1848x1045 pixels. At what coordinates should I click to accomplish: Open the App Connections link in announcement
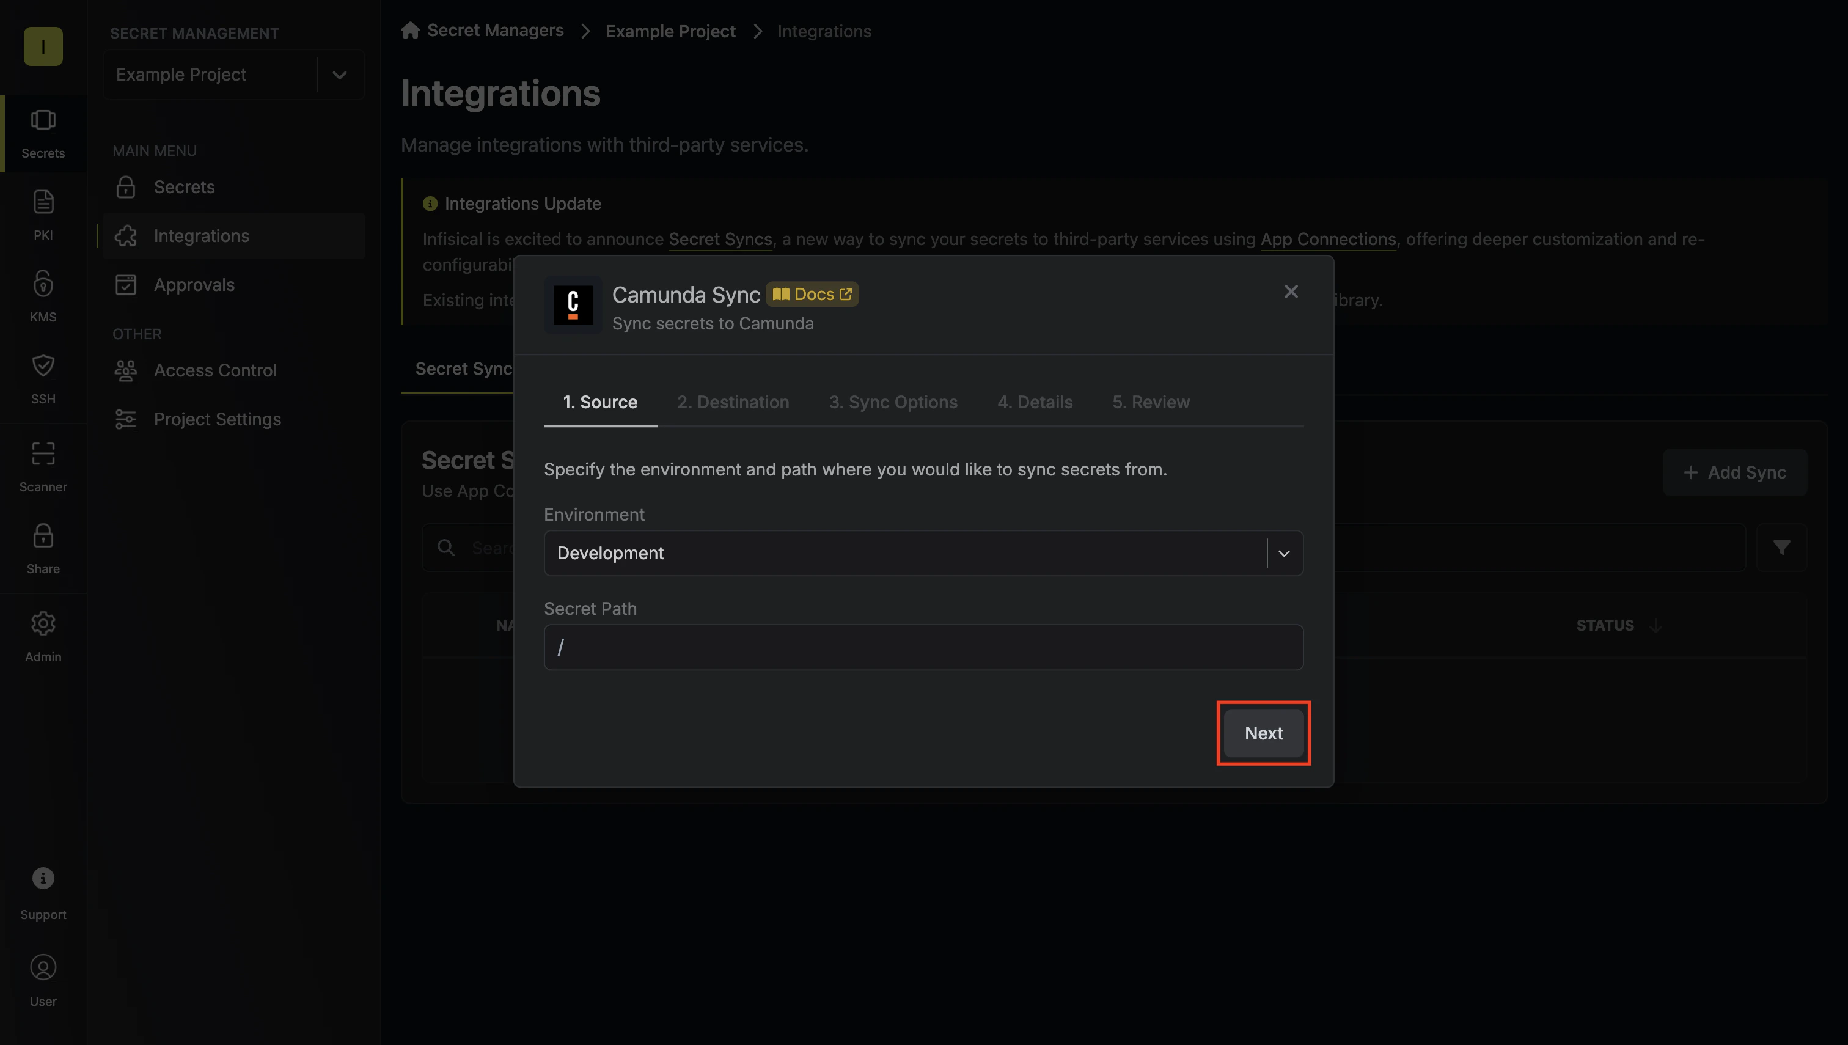[x=1328, y=239]
